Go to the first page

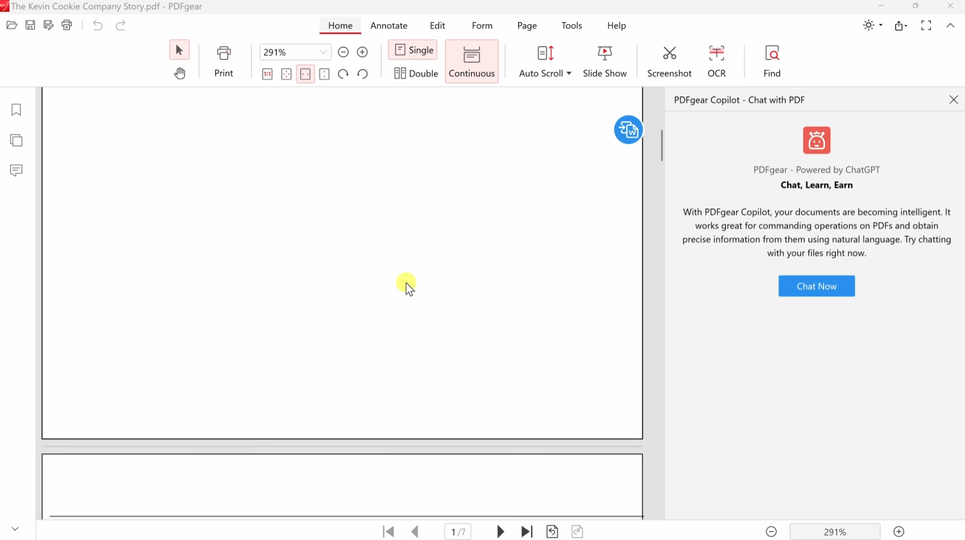point(389,532)
